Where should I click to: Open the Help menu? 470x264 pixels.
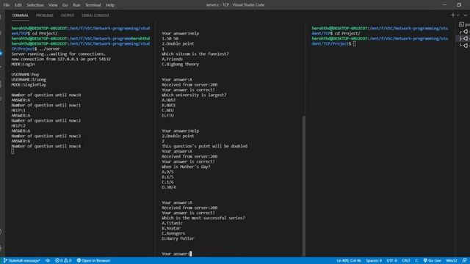point(110,5)
